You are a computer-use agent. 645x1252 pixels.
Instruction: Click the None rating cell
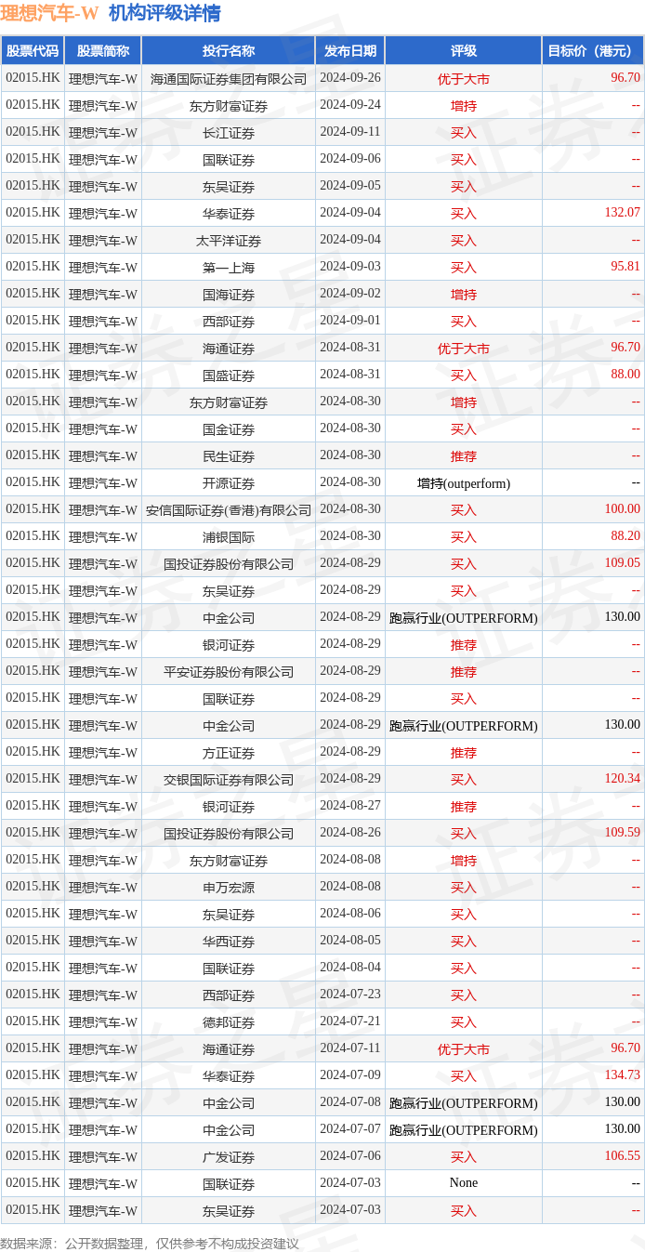[464, 1183]
